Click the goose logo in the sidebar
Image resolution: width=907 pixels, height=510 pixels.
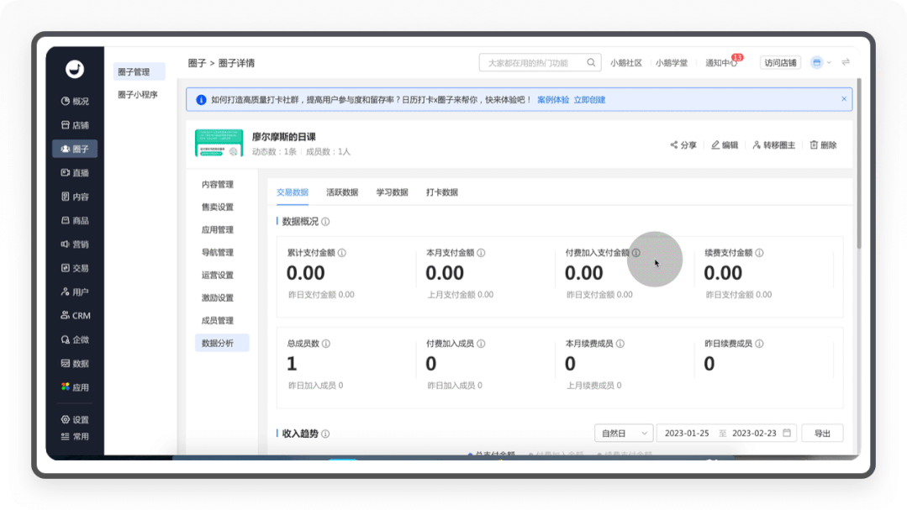[x=75, y=69]
